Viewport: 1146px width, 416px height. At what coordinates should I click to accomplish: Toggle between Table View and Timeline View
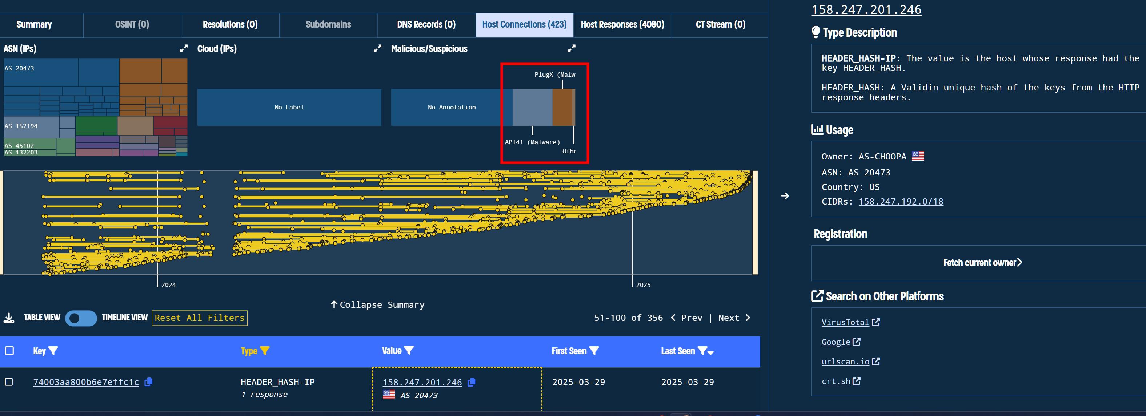[81, 318]
